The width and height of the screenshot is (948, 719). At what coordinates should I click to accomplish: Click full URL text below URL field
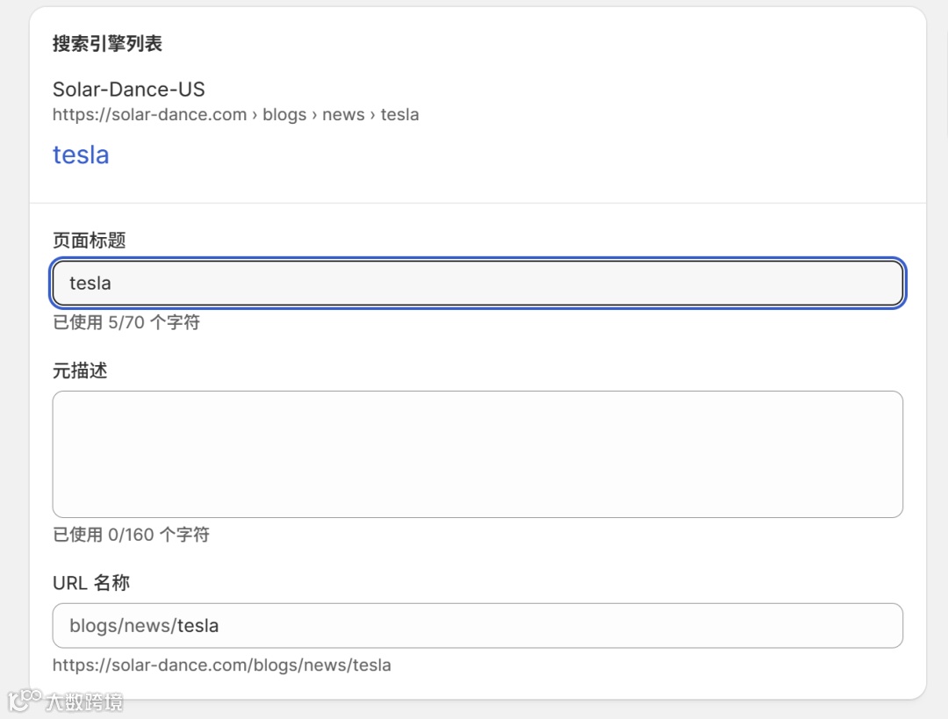tap(221, 665)
